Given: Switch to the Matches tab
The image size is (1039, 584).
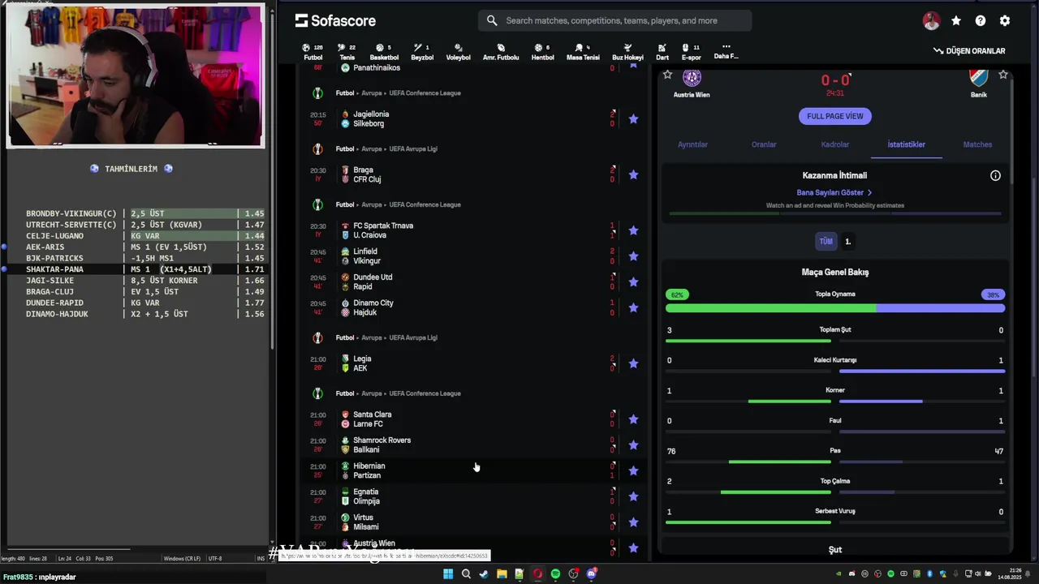Looking at the screenshot, I should 977,144.
